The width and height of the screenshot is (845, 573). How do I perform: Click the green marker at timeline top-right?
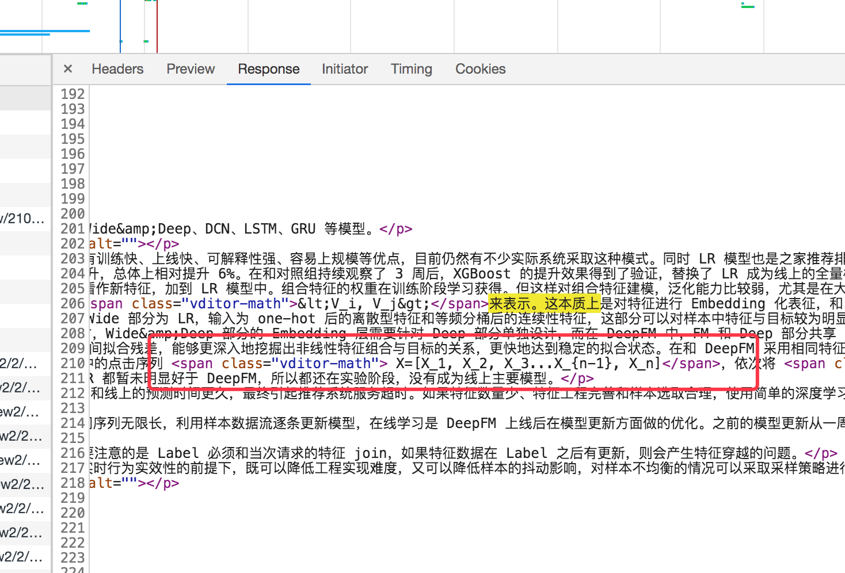click(x=747, y=6)
